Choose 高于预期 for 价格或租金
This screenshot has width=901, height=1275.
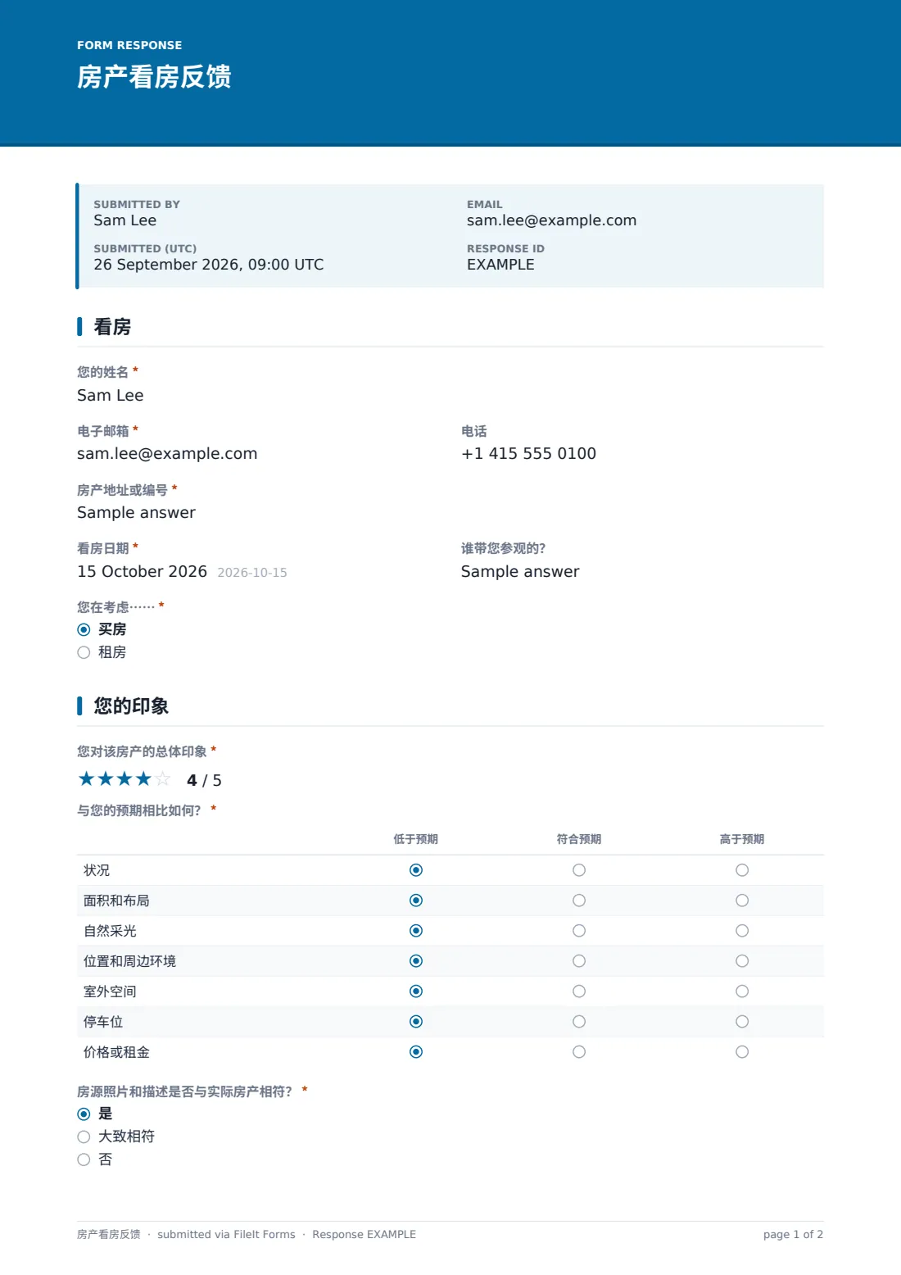pyautogui.click(x=742, y=1052)
